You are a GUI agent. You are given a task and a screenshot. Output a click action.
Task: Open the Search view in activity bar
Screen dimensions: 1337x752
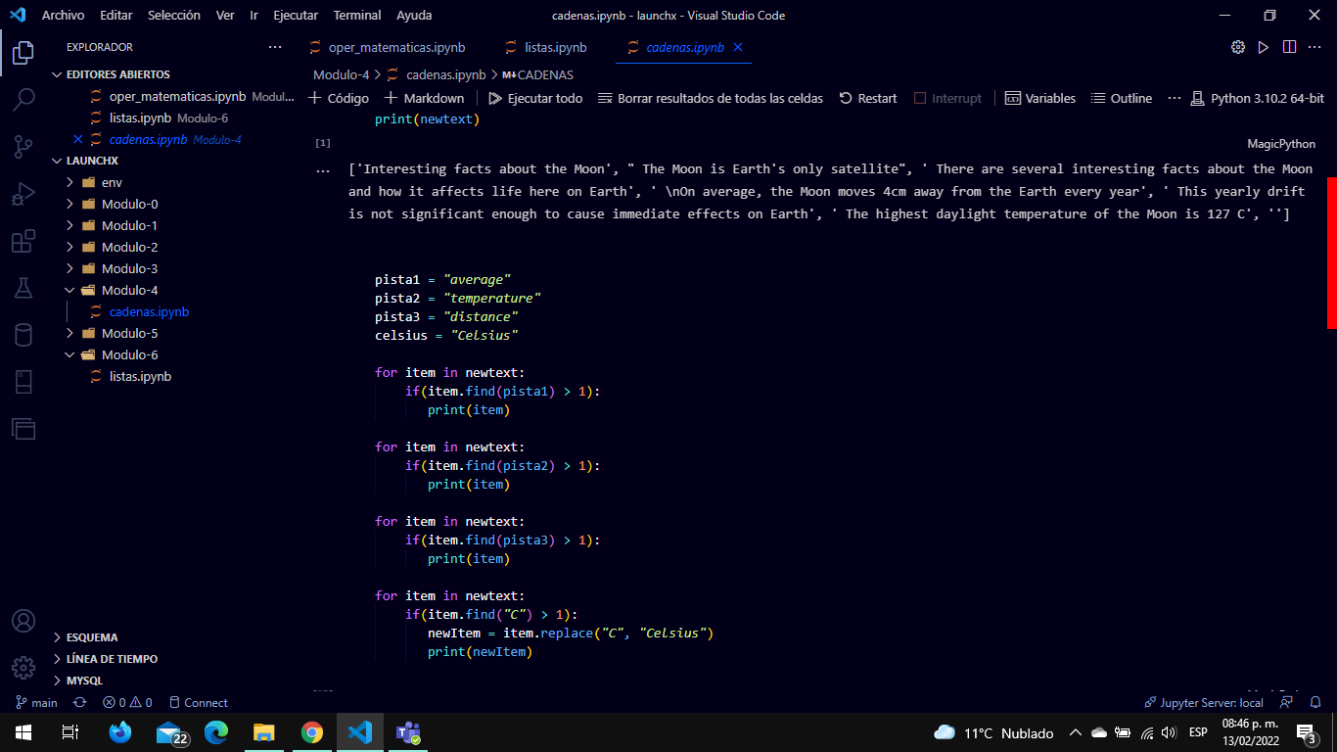click(23, 100)
